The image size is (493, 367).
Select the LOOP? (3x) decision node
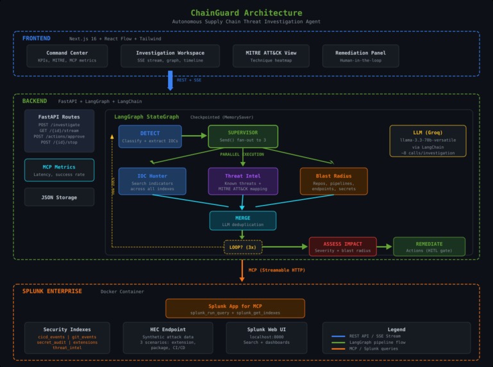tap(243, 247)
